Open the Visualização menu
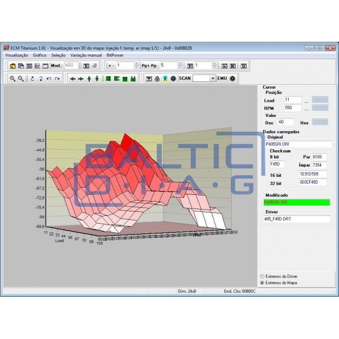The width and height of the screenshot is (339, 339). tap(16, 55)
